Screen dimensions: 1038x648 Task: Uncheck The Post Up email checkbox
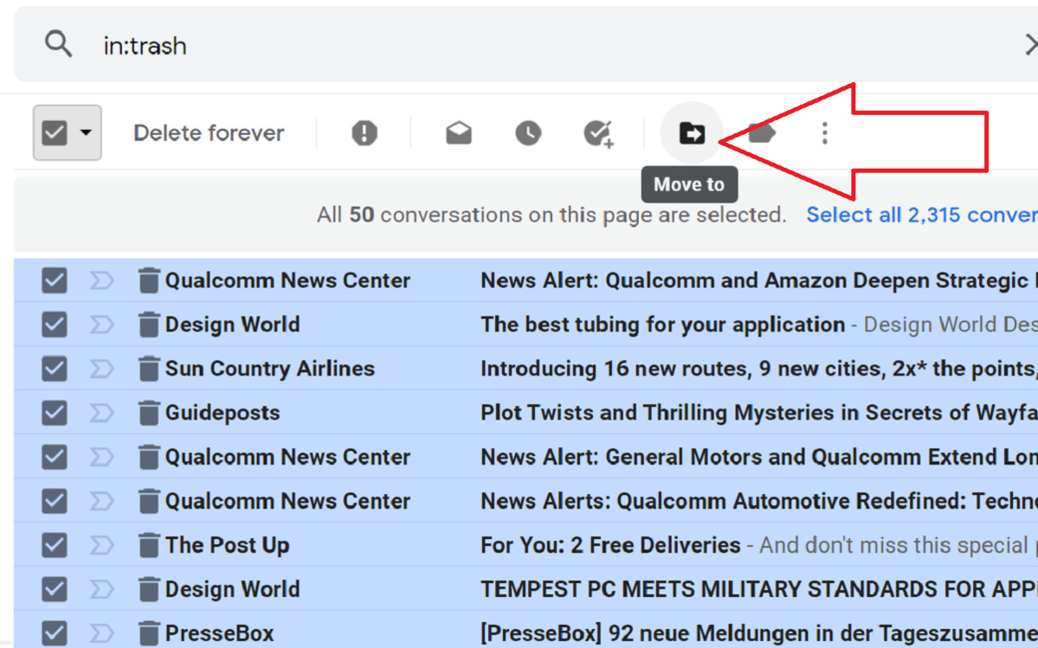pyautogui.click(x=55, y=545)
